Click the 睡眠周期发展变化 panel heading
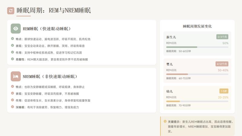242x136 pixels. [197, 26]
